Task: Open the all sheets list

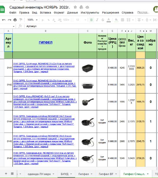Action: [12, 174]
